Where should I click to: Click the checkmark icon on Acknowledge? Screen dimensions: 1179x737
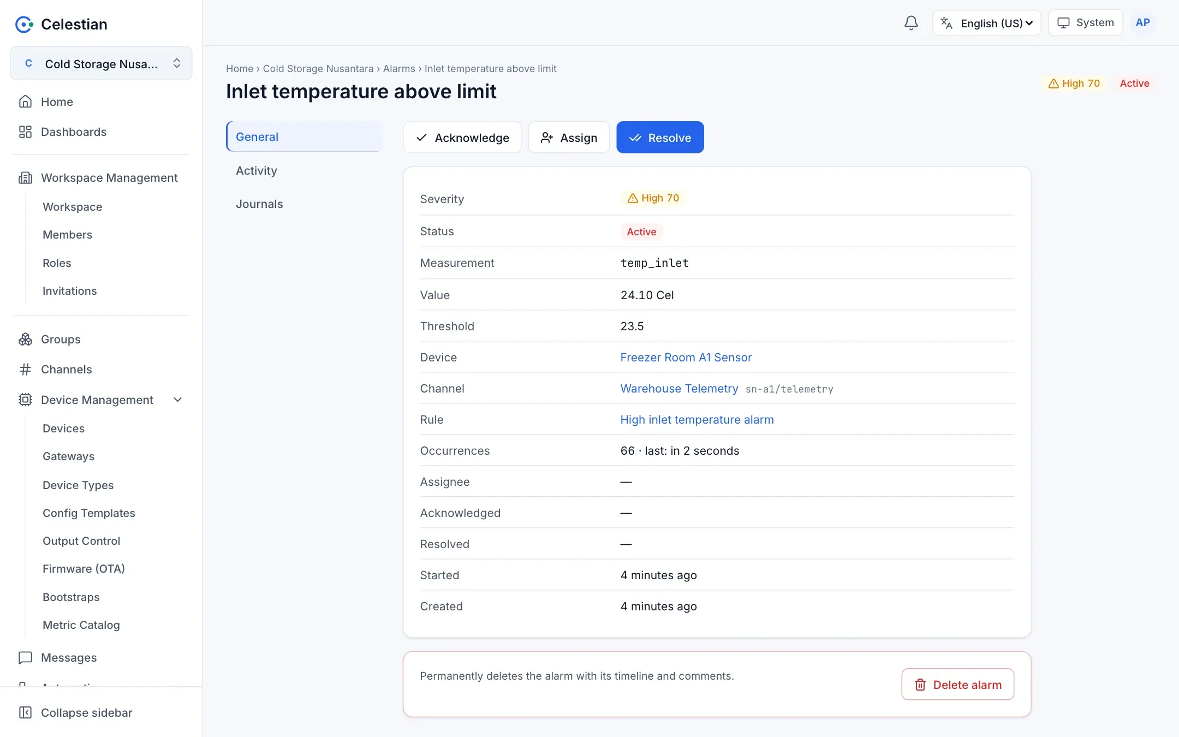[x=421, y=138]
